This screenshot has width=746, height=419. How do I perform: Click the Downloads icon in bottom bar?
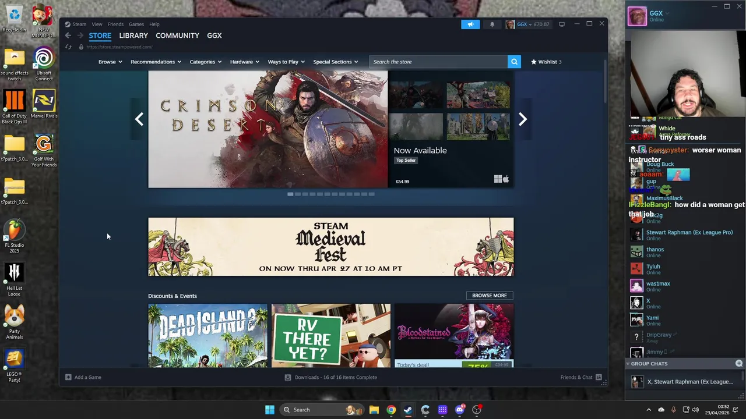[287, 377]
